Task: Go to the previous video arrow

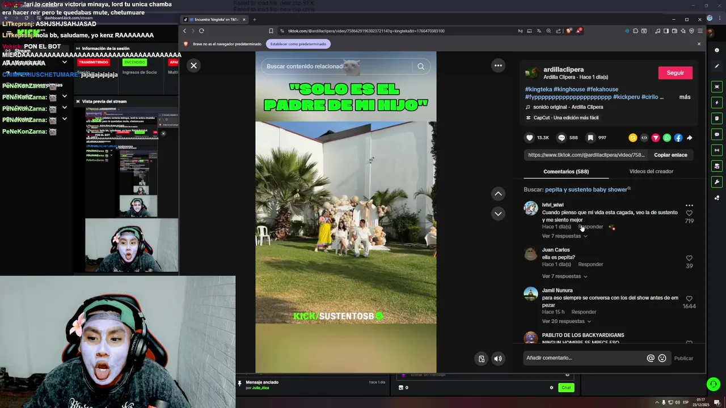Action: tap(498, 194)
